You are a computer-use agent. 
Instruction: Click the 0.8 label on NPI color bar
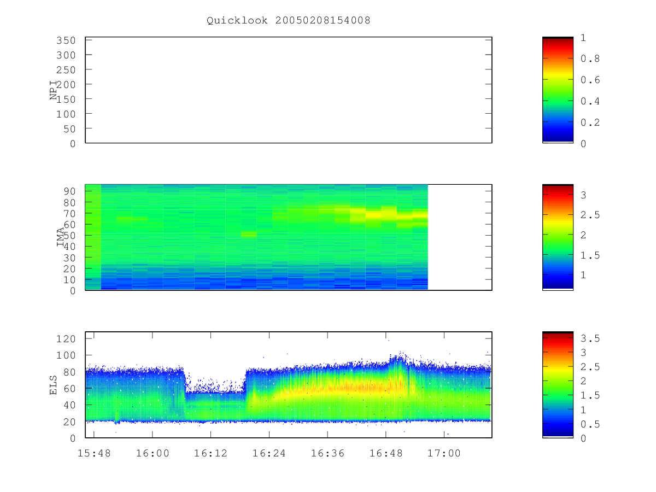point(589,59)
